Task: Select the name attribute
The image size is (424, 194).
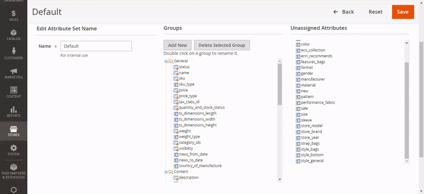Action: [x=184, y=73]
